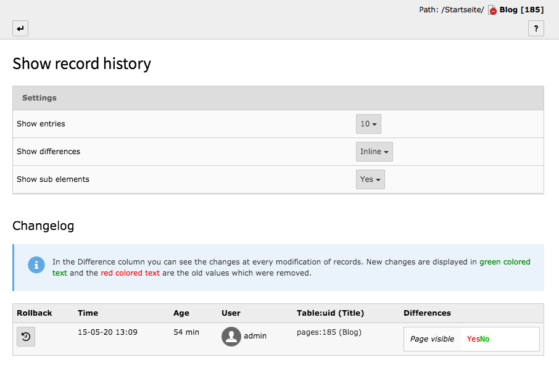Screen dimensions: 559x365
Task: Click the red 'Yes' removed value
Action: [x=473, y=339]
